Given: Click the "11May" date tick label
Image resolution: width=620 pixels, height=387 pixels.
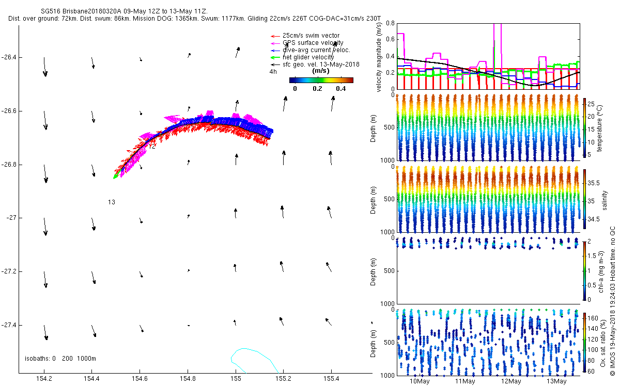Looking at the screenshot, I should pyautogui.click(x=465, y=381).
